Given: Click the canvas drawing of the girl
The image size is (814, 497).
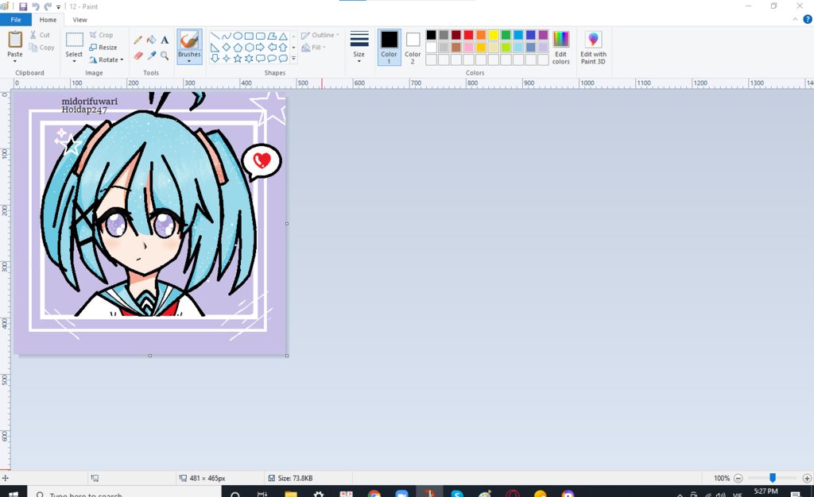Looking at the screenshot, I should (x=149, y=223).
